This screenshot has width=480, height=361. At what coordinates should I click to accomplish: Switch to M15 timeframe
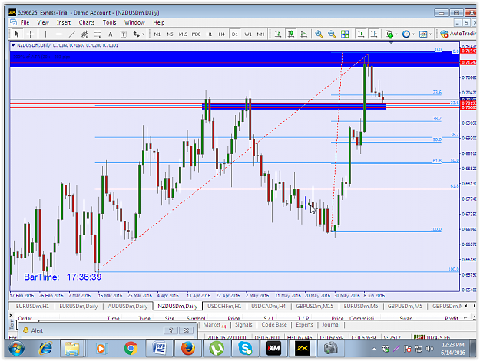click(x=183, y=34)
